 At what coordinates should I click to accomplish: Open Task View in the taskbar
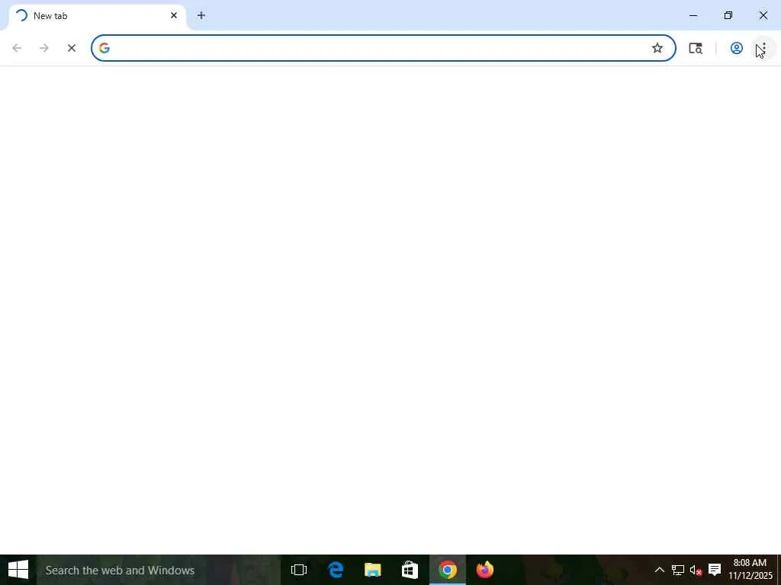tap(299, 570)
